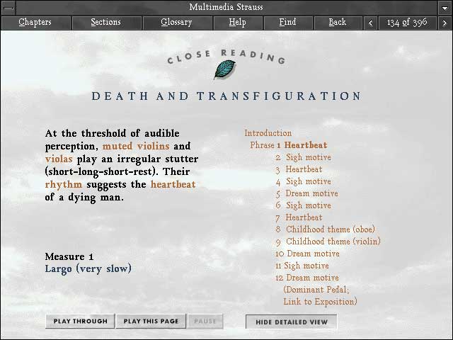453x340 pixels.
Task: Select phrase 10 Dream motive
Action: tap(307, 254)
